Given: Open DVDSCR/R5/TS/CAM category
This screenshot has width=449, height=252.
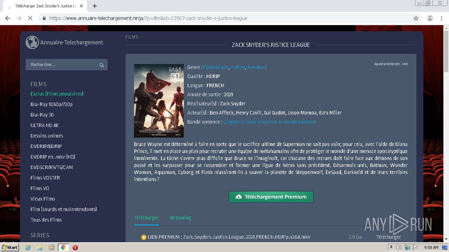Looking at the screenshot, I should coord(52,167).
